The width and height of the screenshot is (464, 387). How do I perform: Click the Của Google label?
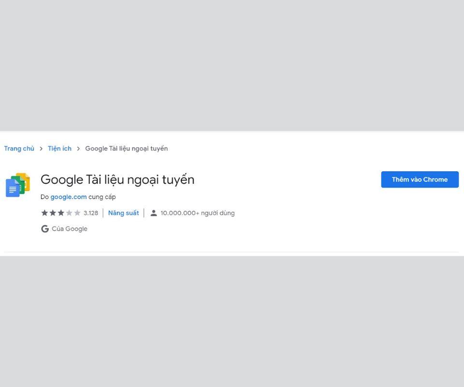tap(70, 229)
